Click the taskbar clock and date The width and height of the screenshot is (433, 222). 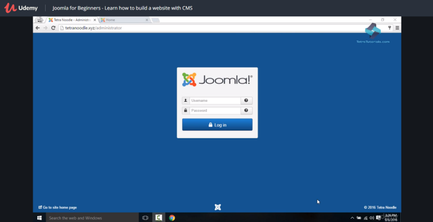coord(391,218)
